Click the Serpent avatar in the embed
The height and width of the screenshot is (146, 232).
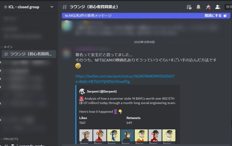(82, 92)
